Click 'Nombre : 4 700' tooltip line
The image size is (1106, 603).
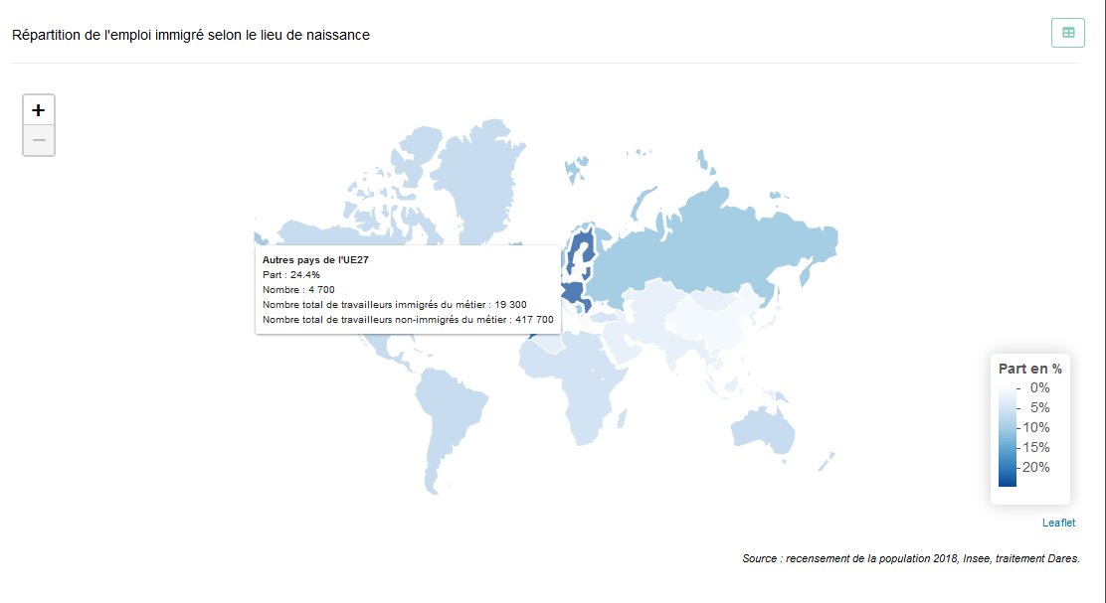point(298,289)
